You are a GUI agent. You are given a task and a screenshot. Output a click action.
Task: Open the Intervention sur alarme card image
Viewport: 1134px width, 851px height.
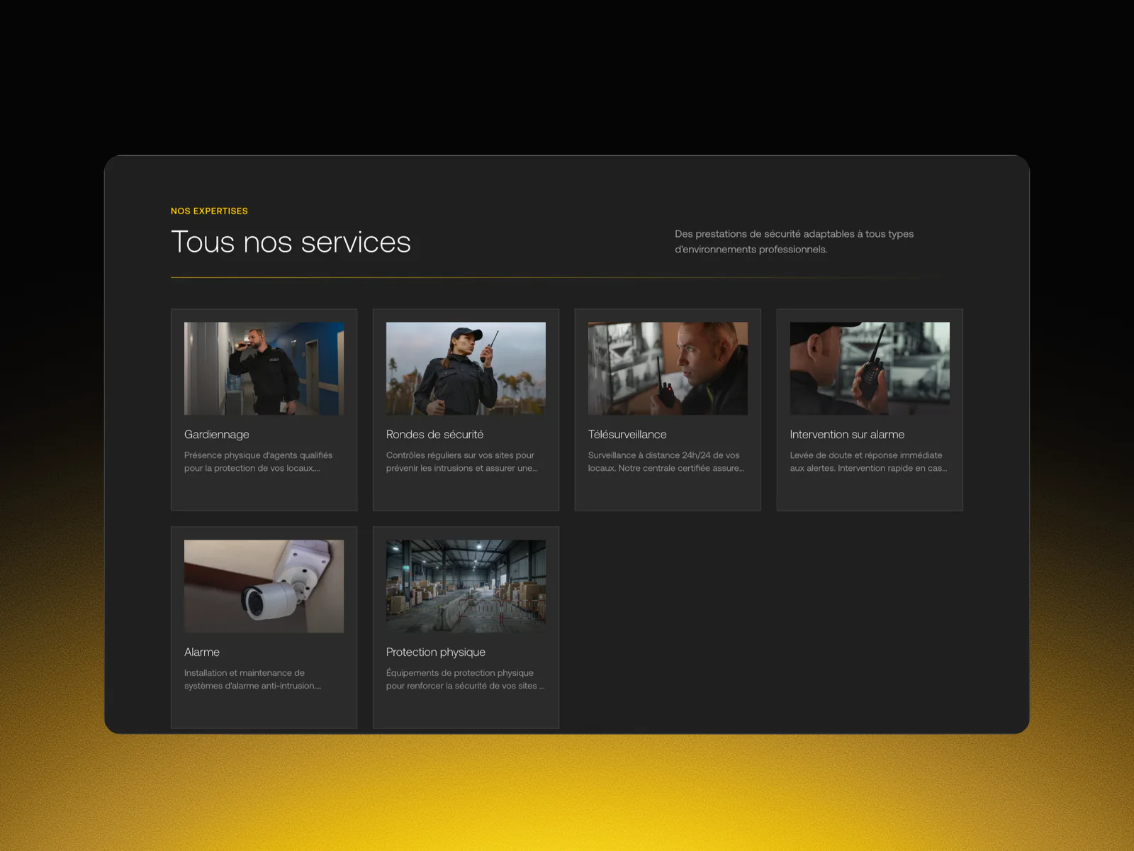click(x=870, y=369)
